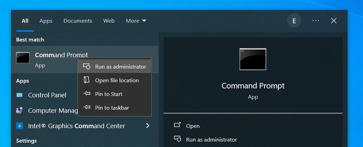Select Command Prompt best match result
The image size is (363, 147).
tap(85, 60)
